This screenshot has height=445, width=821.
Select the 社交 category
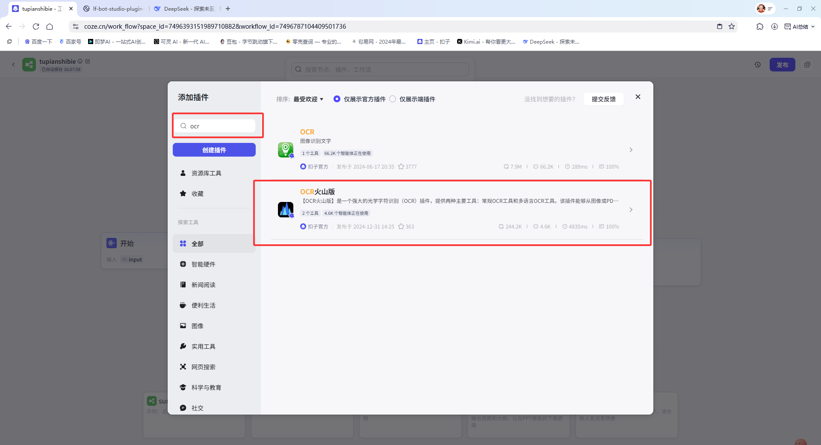point(214,408)
